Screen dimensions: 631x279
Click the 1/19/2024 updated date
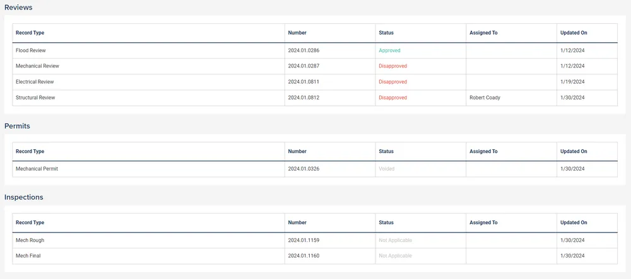pos(572,82)
